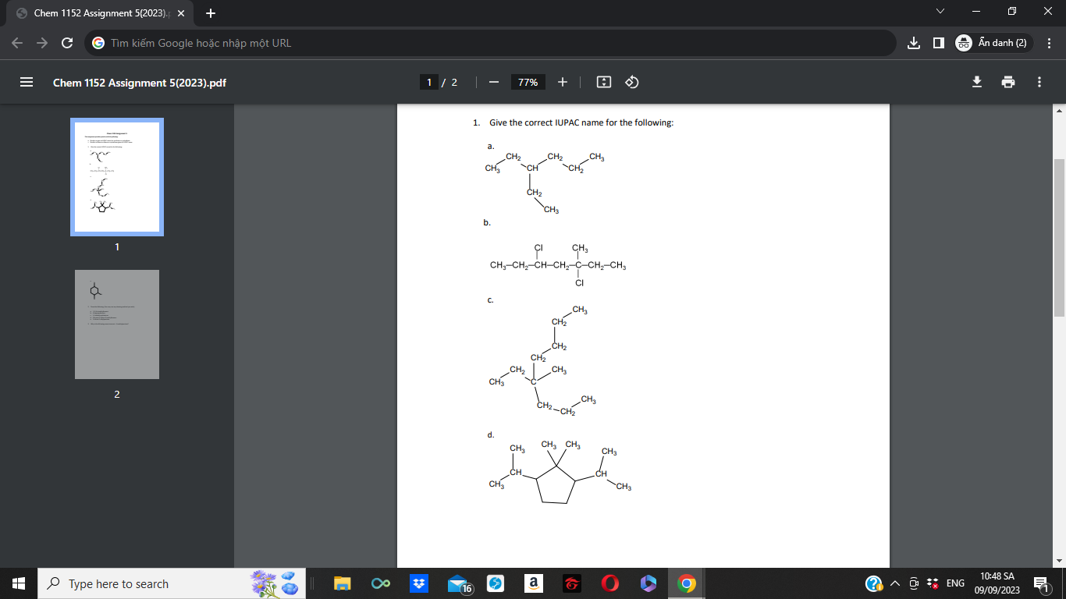Image resolution: width=1066 pixels, height=599 pixels.
Task: Open the mail app showing 16 unread
Action: [x=457, y=583]
